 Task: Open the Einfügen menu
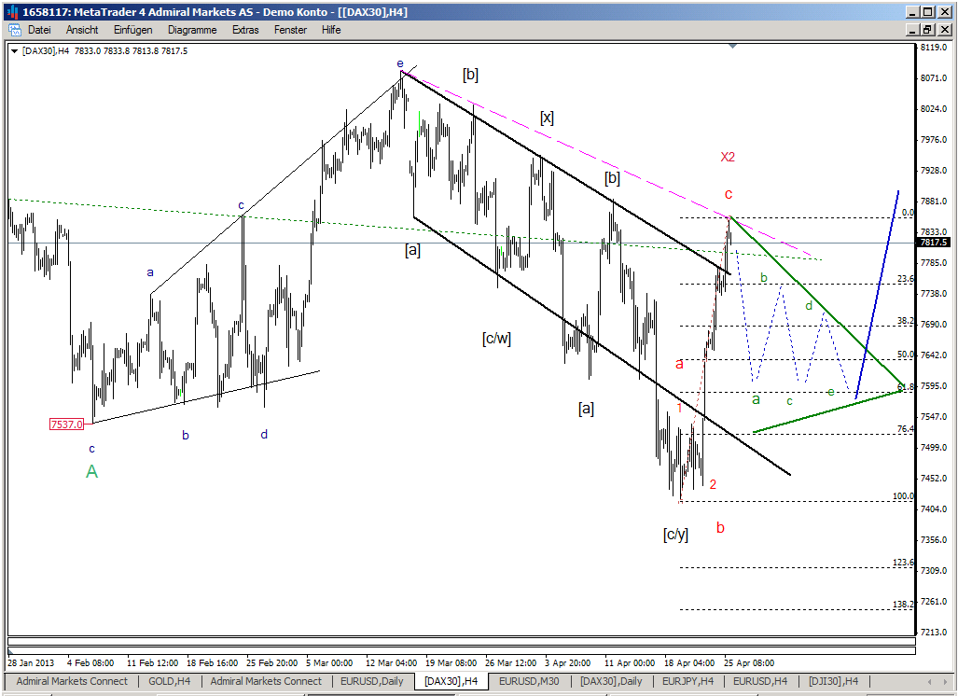[x=132, y=30]
